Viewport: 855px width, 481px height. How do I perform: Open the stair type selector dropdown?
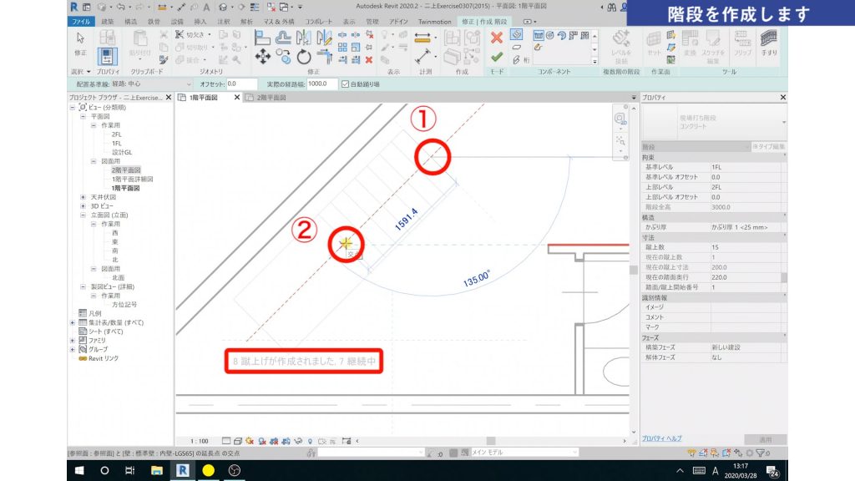[x=782, y=122]
